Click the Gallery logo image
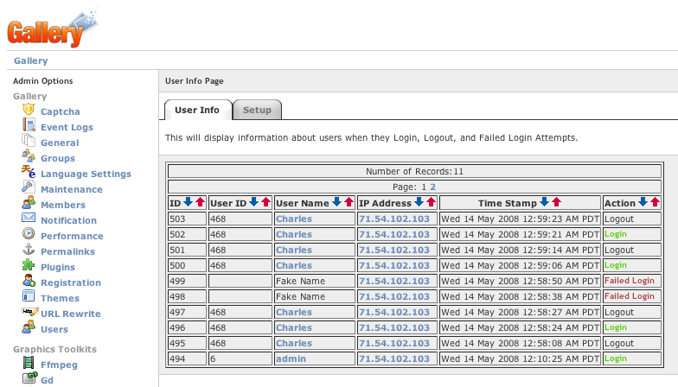 tap(53, 29)
